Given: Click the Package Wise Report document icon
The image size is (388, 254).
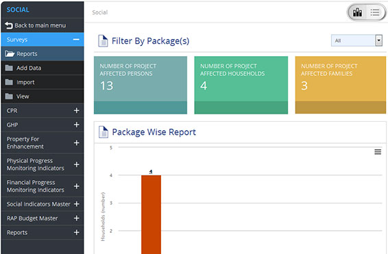Looking at the screenshot, I should pos(104,132).
